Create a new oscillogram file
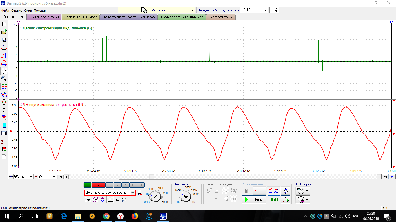The width and height of the screenshot is (396, 222). [4, 24]
